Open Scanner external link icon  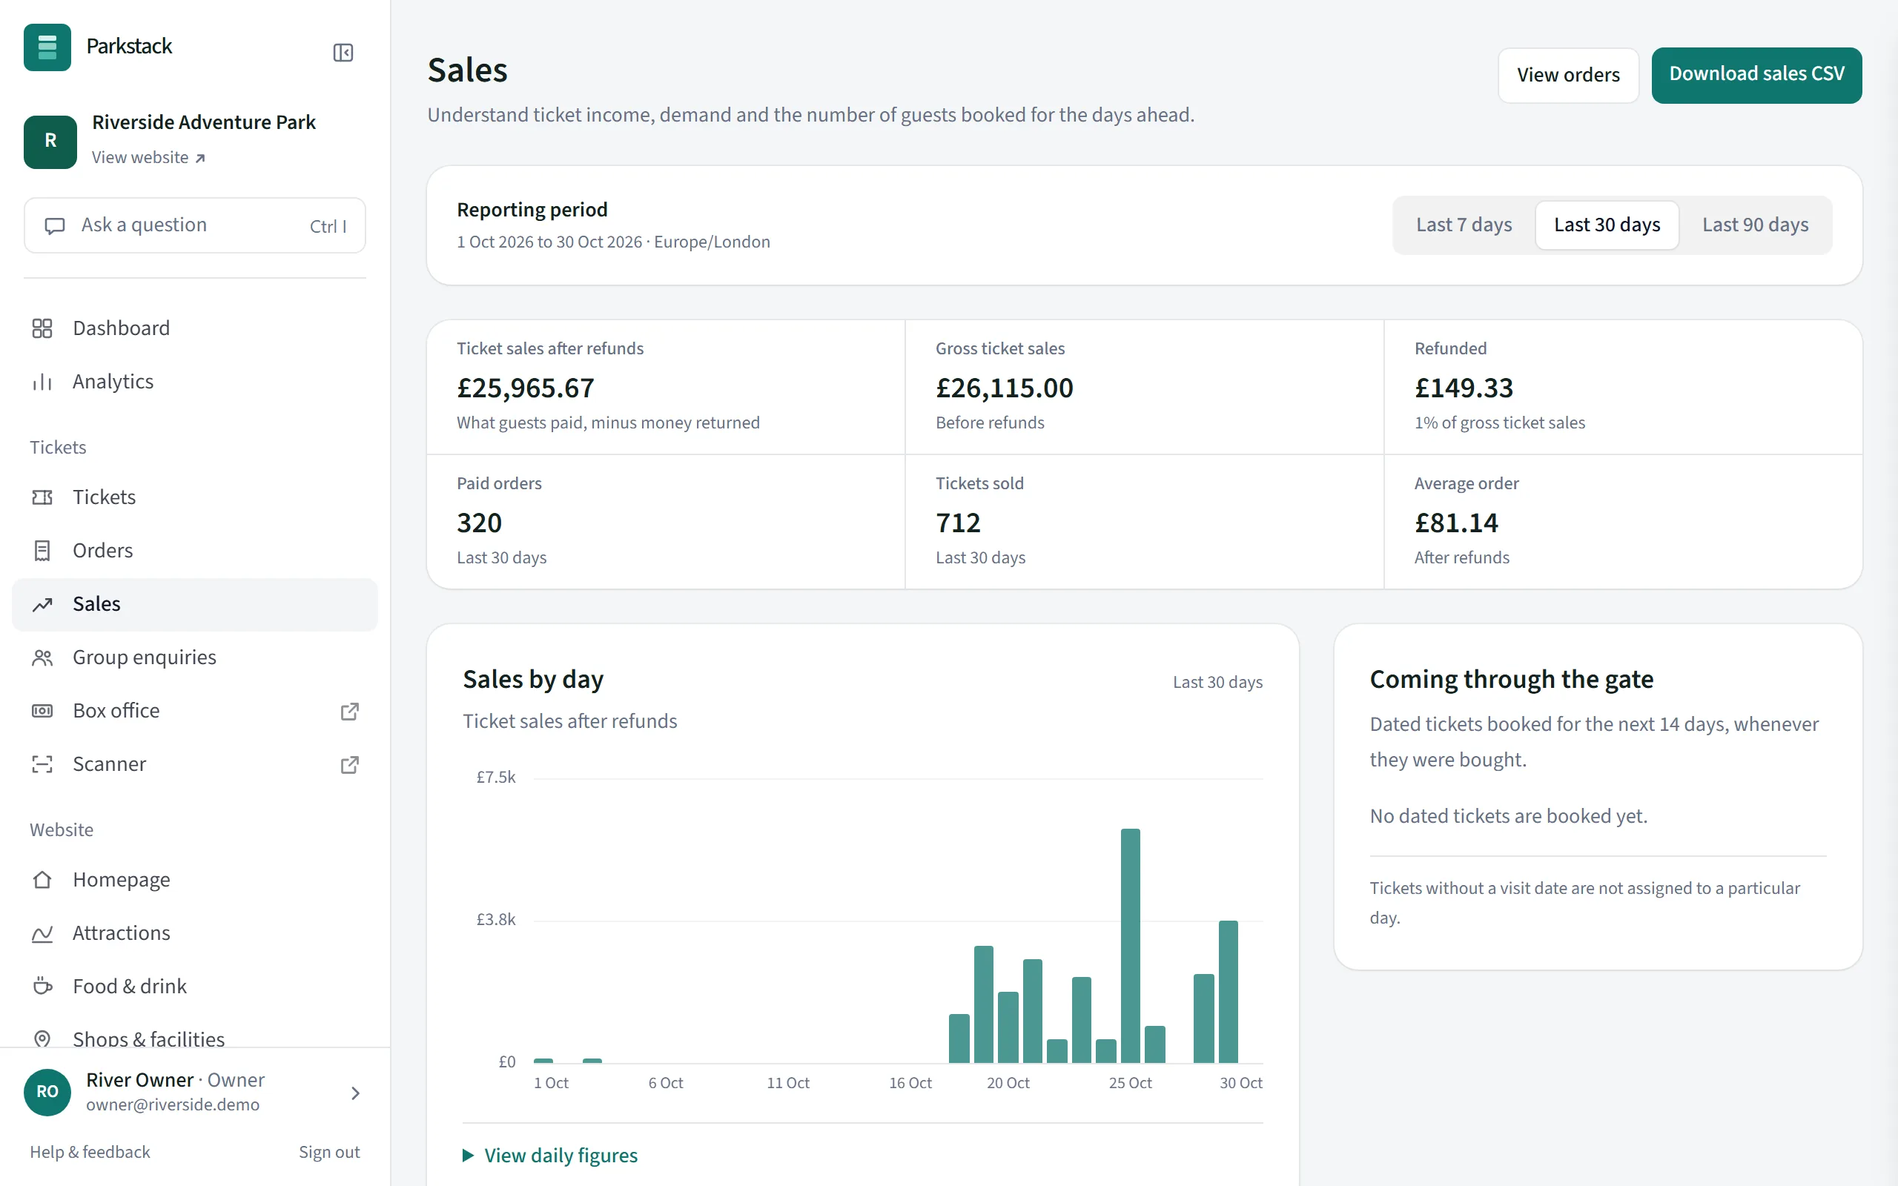click(350, 764)
